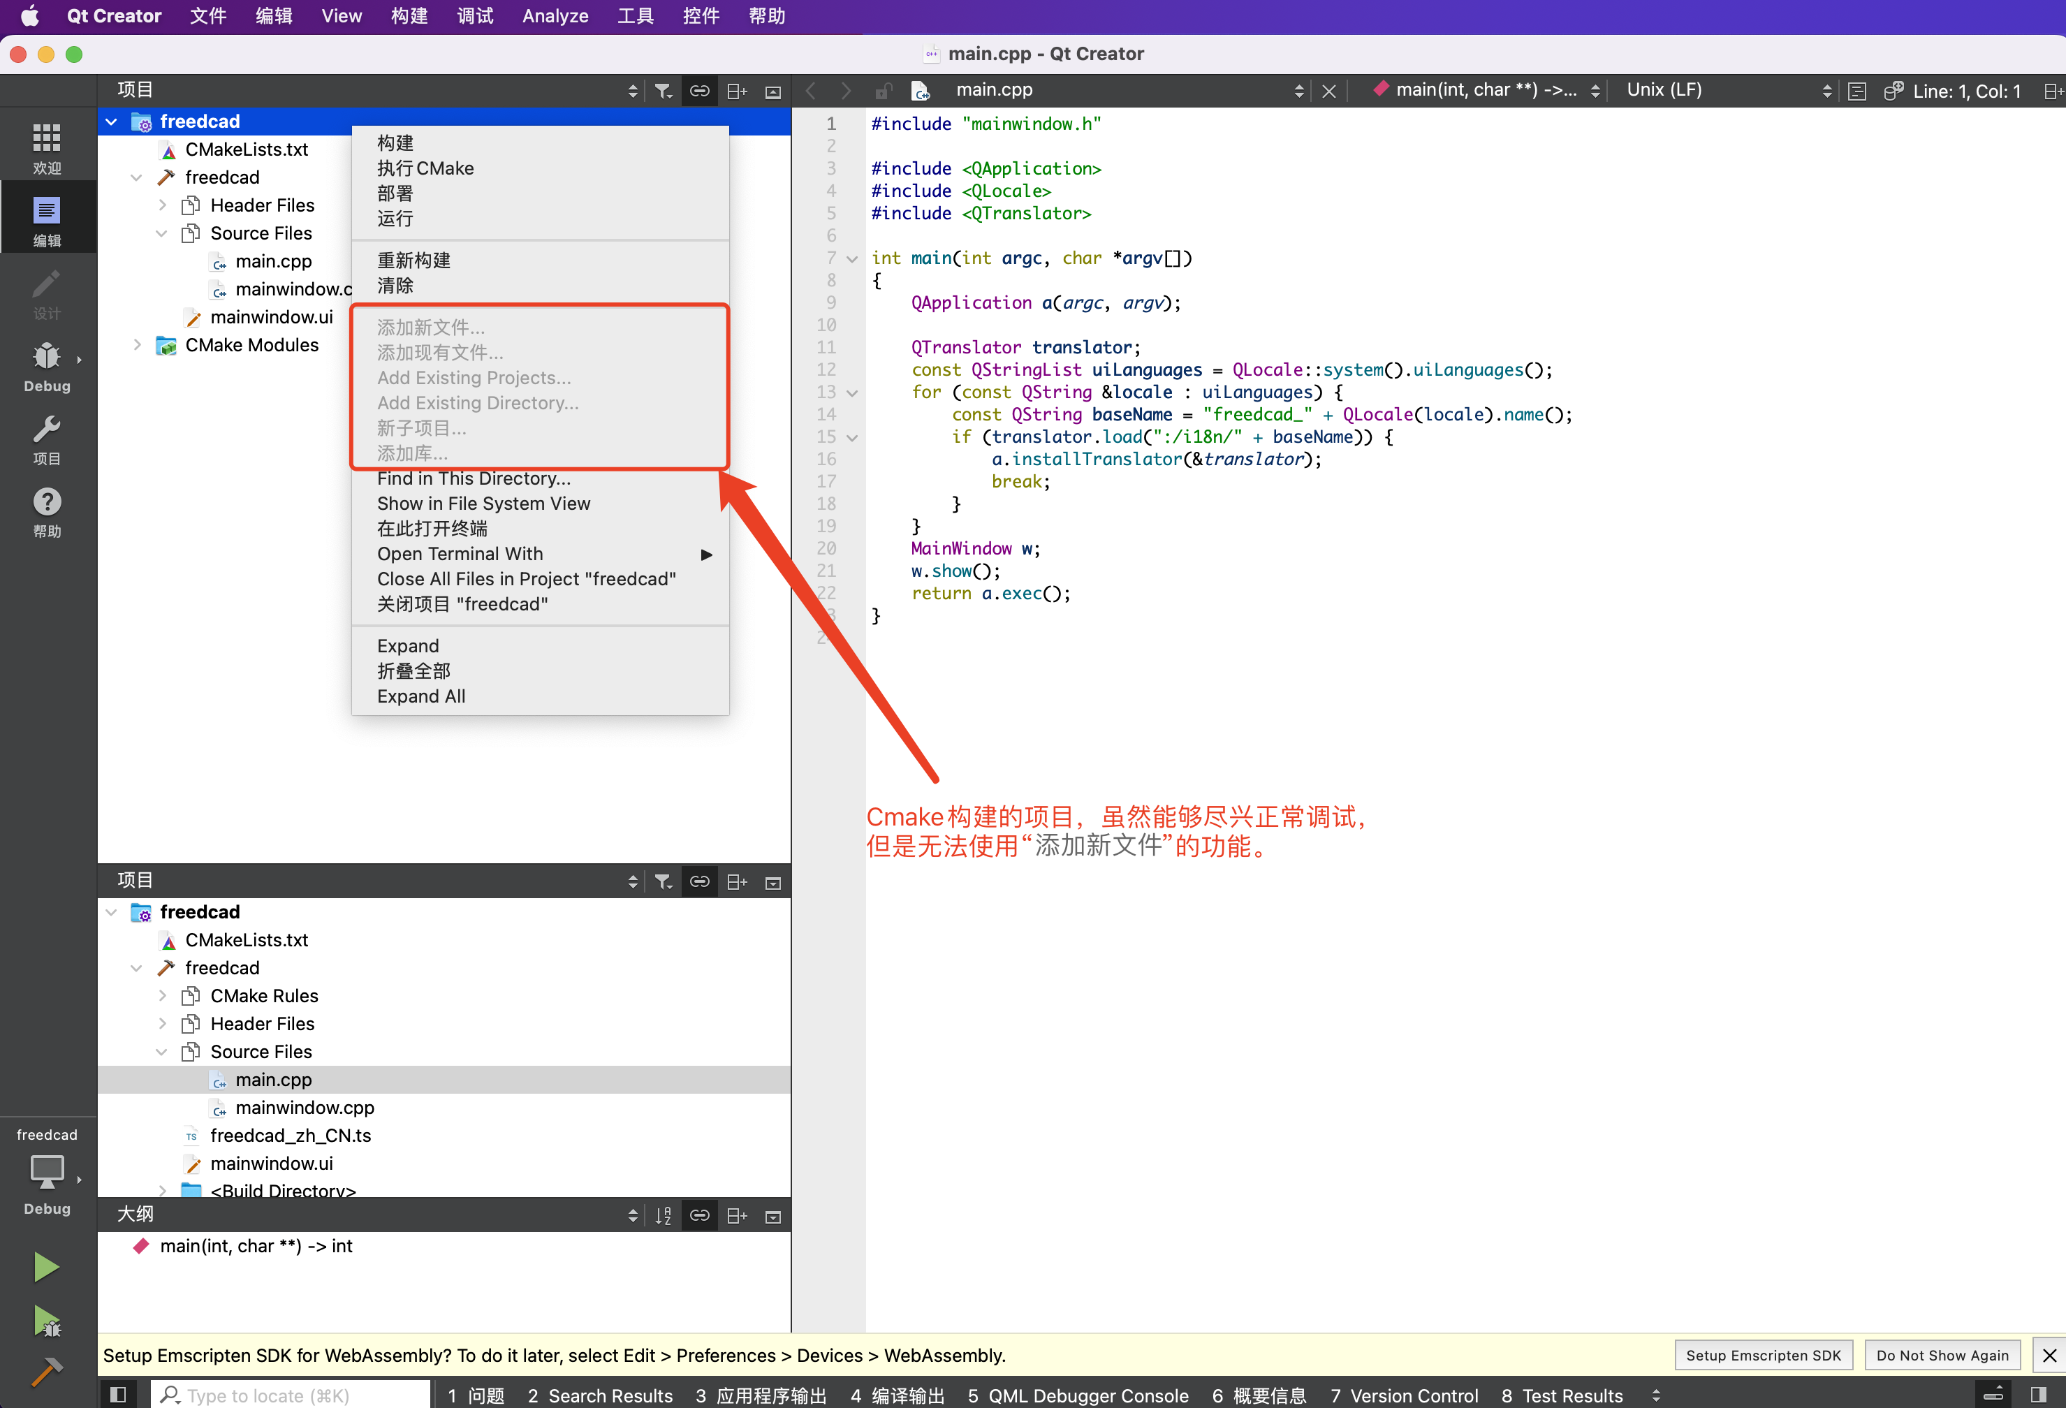Toggle alphabetical sort in outline panel
The image size is (2066, 1408).
coord(664,1215)
